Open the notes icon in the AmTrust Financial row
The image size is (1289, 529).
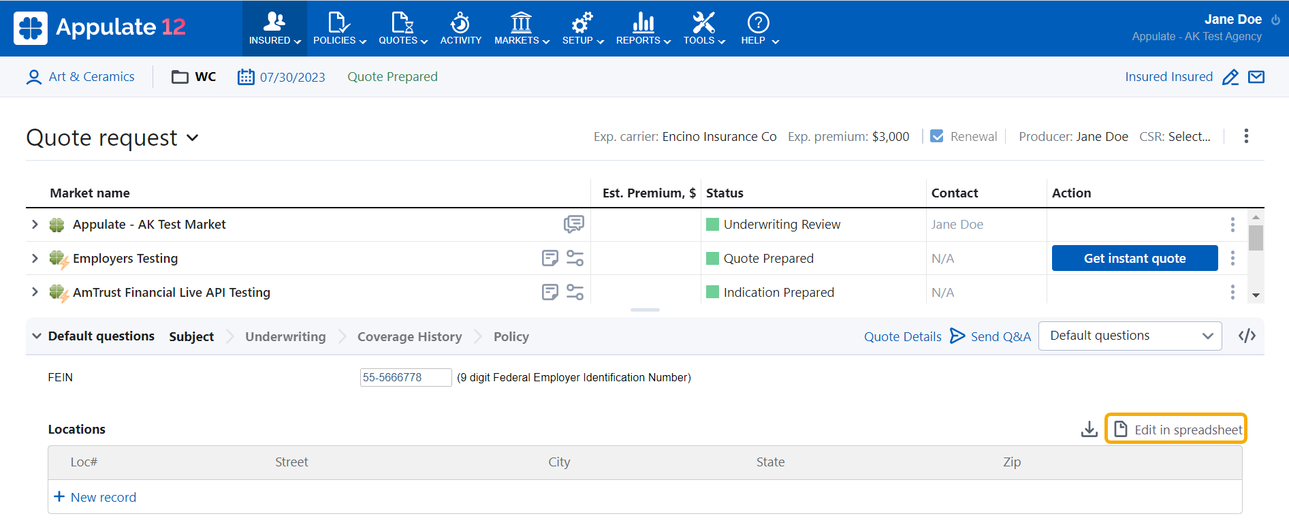[x=550, y=292]
